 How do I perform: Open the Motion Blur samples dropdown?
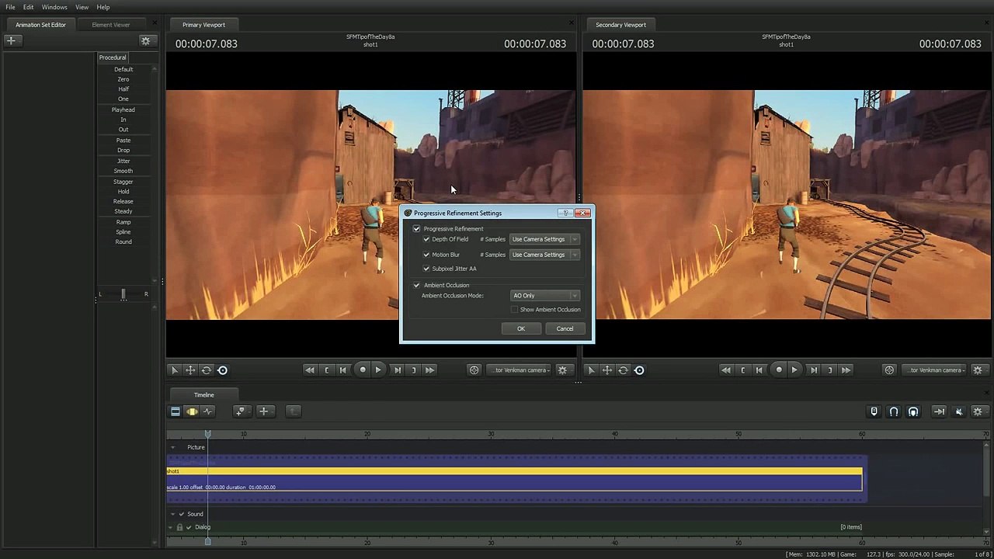(x=544, y=255)
